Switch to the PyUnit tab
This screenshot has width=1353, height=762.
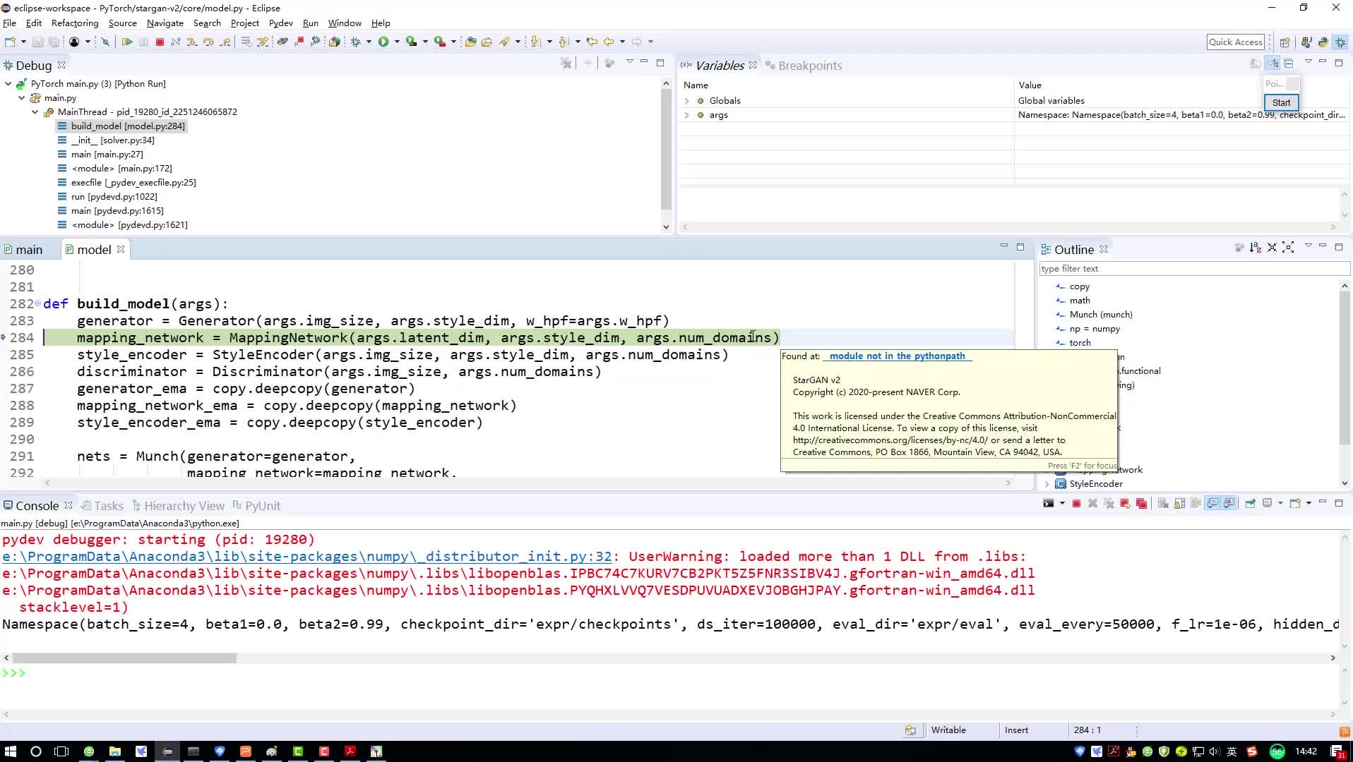(x=256, y=506)
